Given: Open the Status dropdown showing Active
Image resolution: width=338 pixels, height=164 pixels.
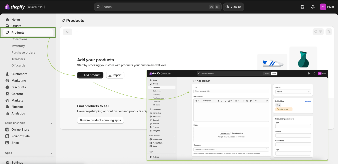Looking at the screenshot, I should click(x=293, y=92).
